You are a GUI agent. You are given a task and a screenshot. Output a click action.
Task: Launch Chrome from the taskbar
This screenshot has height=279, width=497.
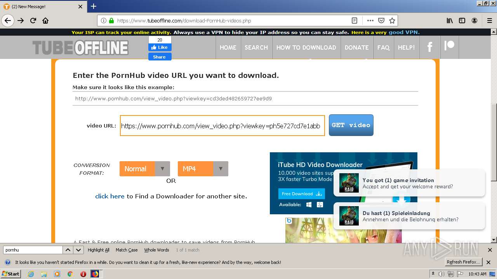(70, 274)
